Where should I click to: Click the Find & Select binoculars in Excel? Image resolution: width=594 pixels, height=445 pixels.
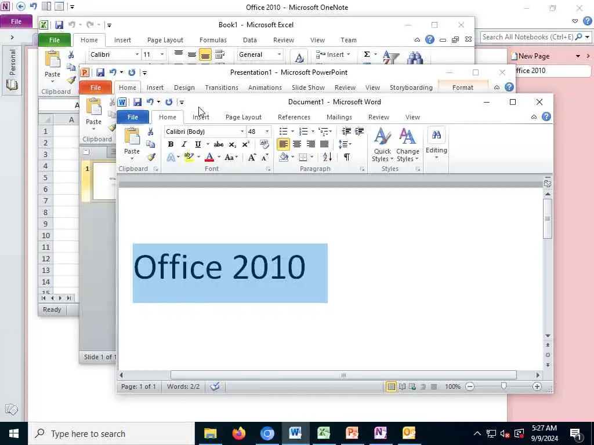(415, 57)
